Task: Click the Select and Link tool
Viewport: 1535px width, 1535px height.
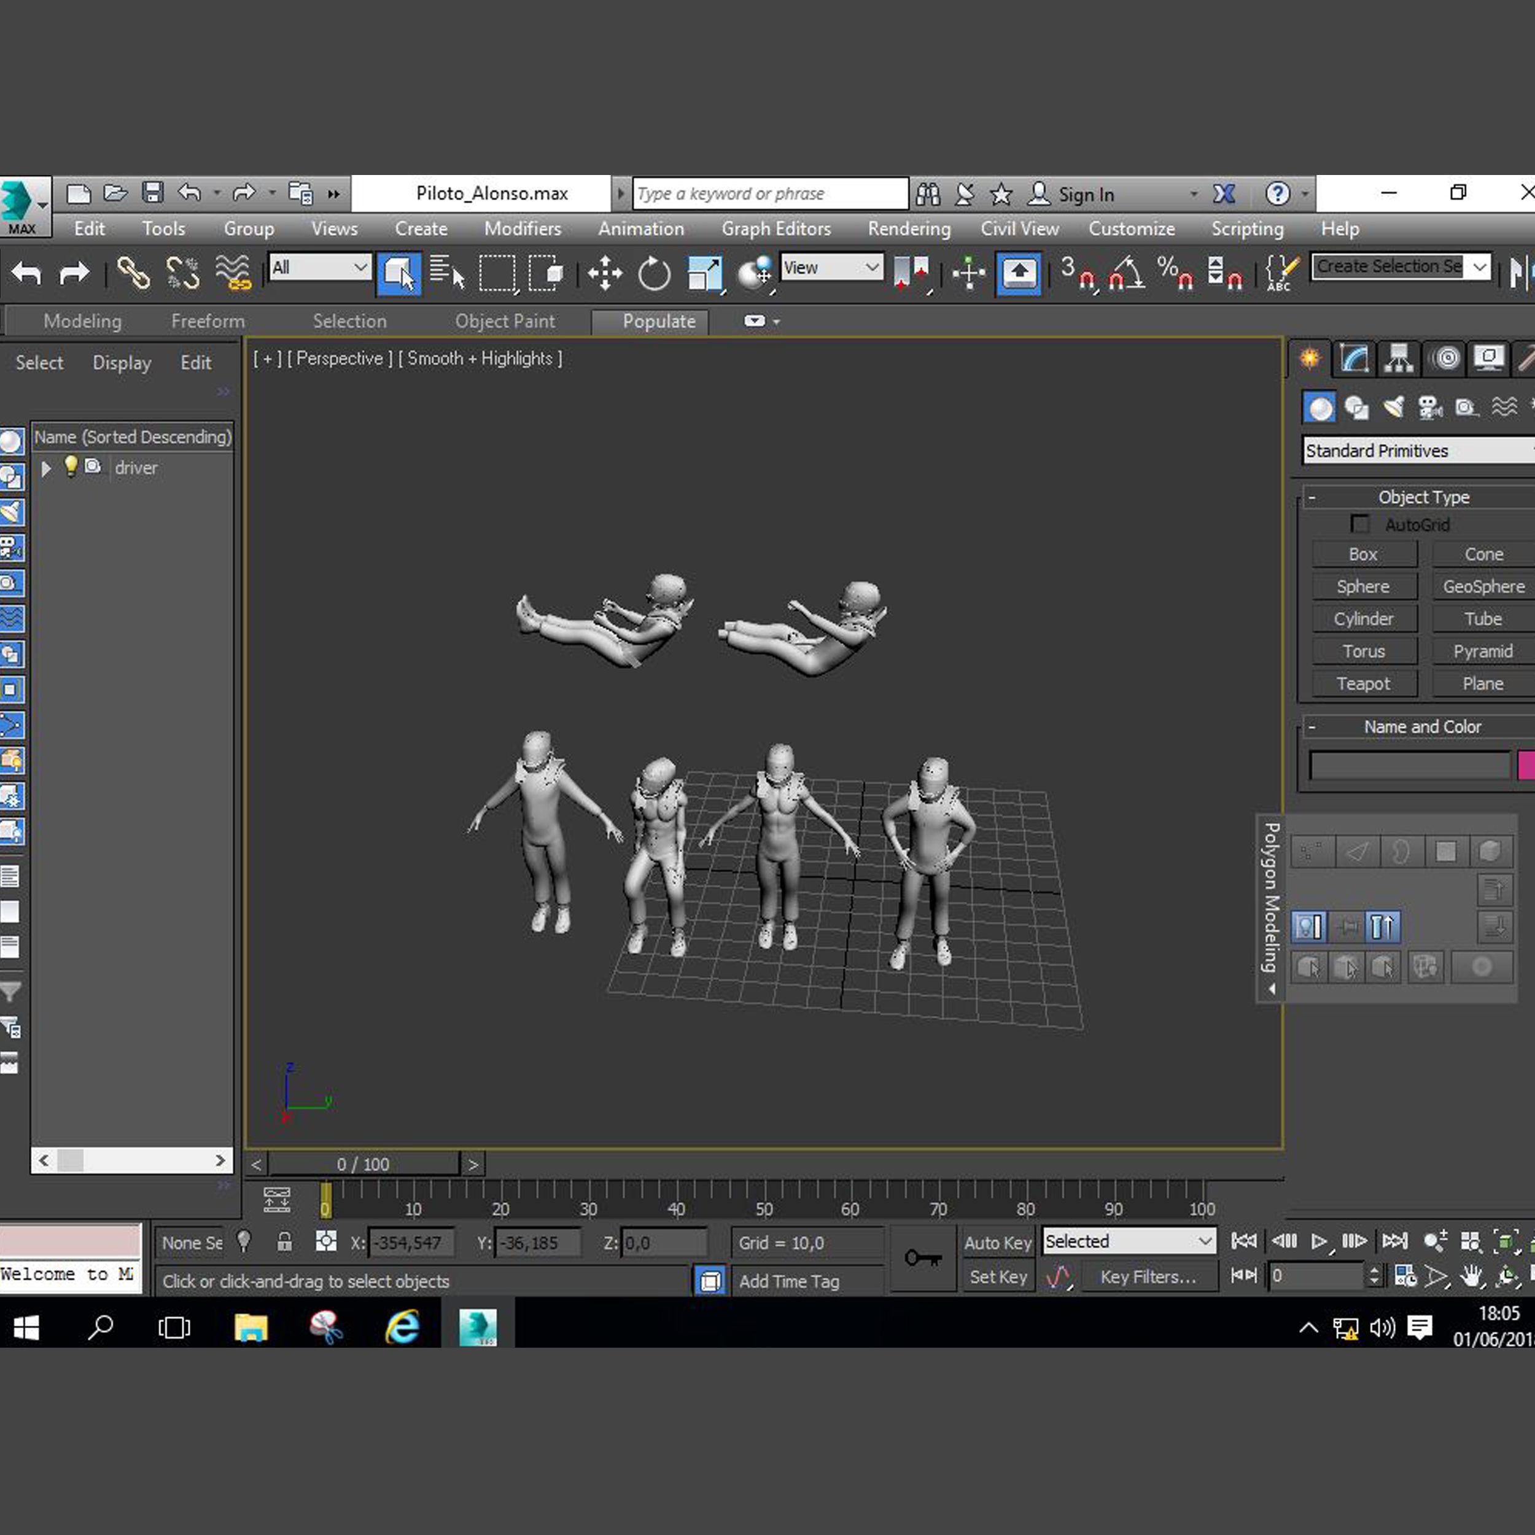Action: 133,273
